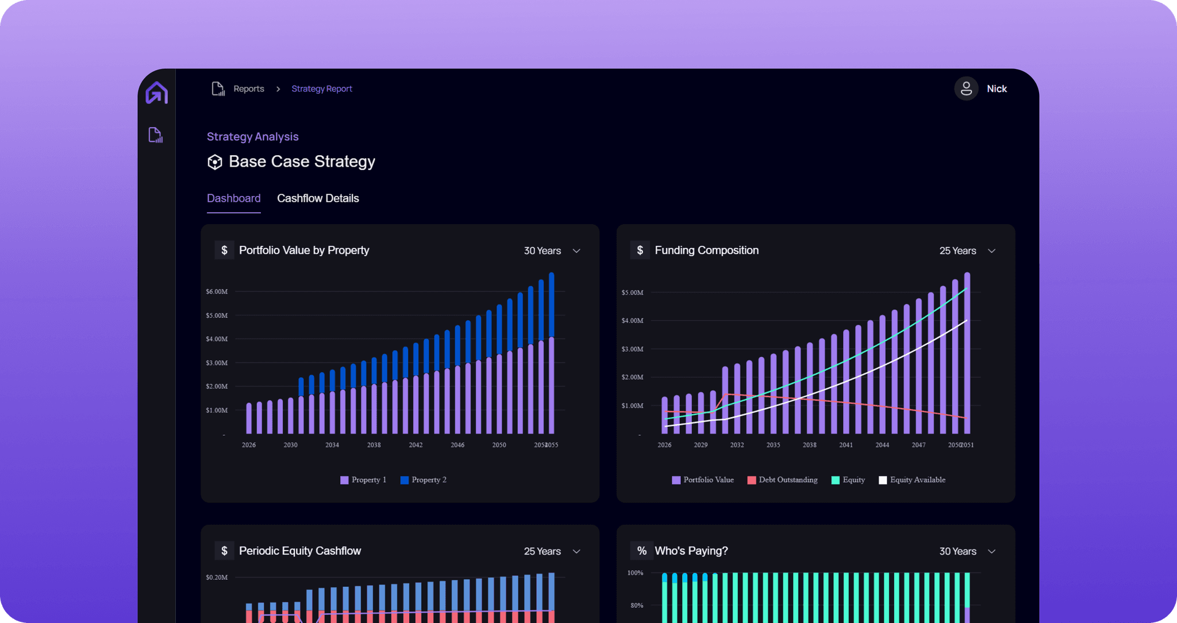Click dollar icon on Periodic Equity Cashflow card
Viewport: 1177px width, 623px height.
point(224,551)
